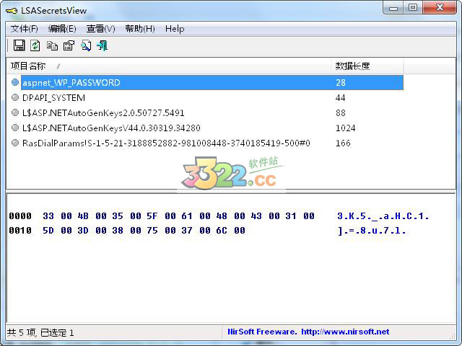The height and width of the screenshot is (346, 462).
Task: Visit the http://www.nirsoft.net link
Action: click(345, 332)
